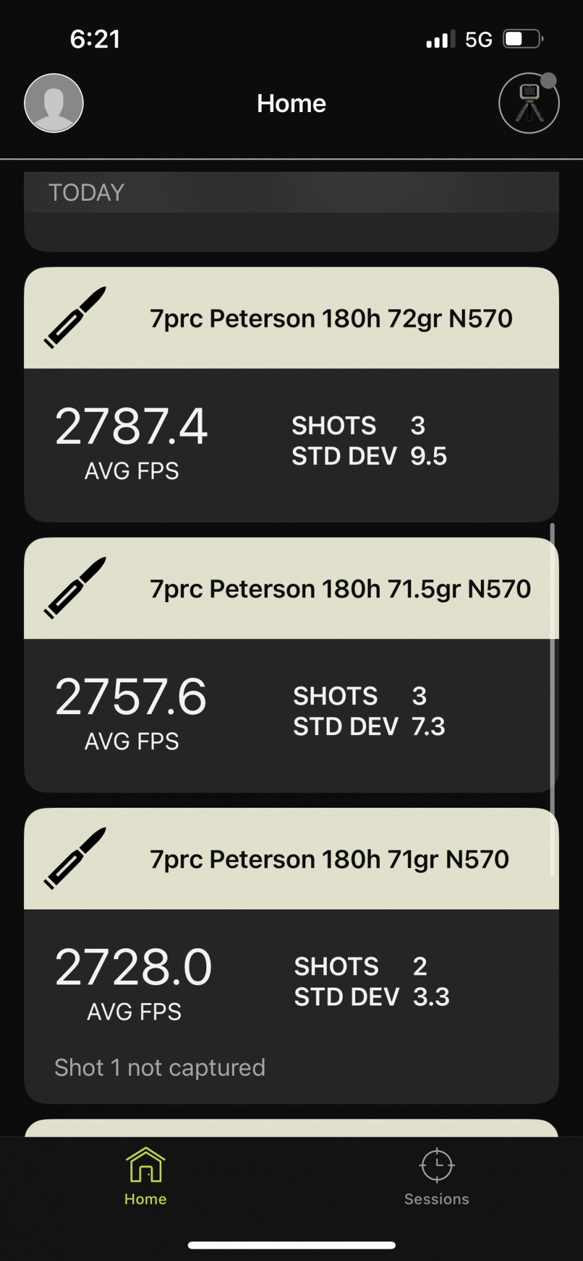Tap the 'Shot 1 not captured' note
583x1261 pixels.
pos(160,1068)
